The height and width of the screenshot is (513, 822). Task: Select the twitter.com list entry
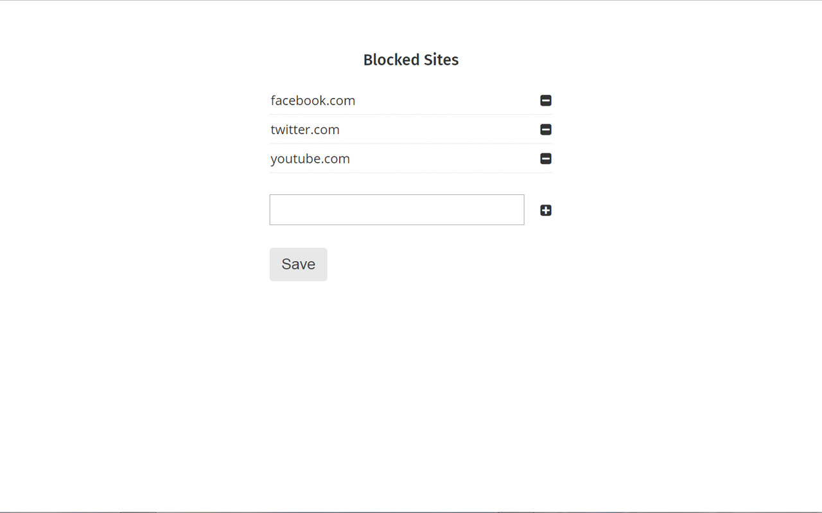(x=305, y=130)
